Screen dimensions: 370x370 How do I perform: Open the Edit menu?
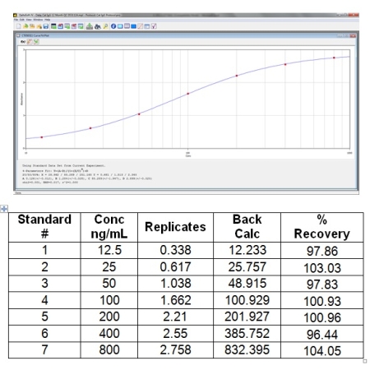[x=22, y=20]
